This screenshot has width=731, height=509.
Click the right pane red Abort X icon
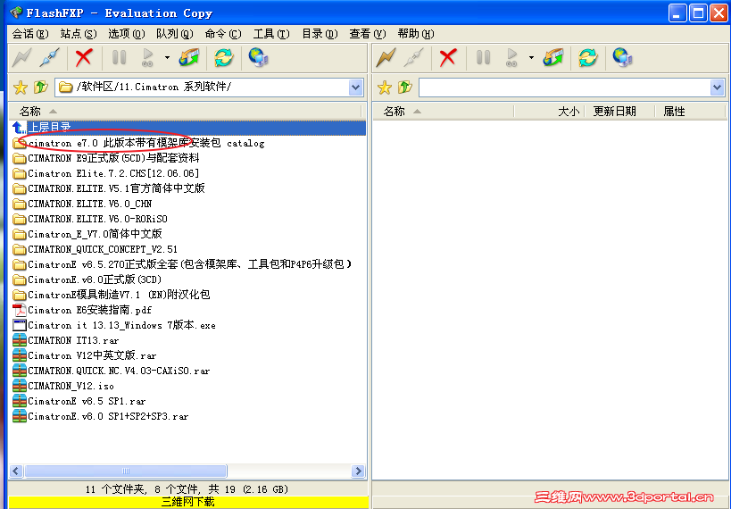(448, 58)
